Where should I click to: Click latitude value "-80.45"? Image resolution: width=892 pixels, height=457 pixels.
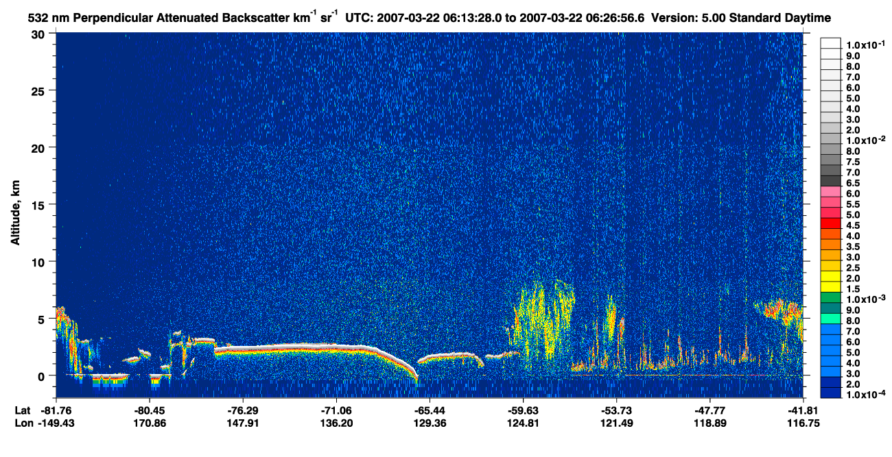click(x=149, y=410)
